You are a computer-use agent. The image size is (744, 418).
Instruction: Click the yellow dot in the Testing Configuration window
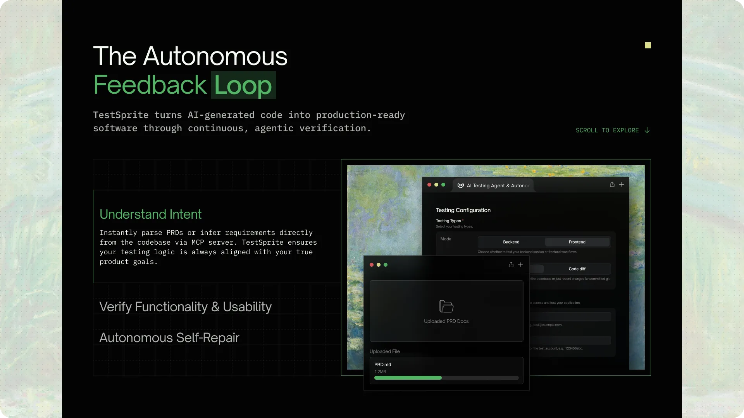[436, 185]
